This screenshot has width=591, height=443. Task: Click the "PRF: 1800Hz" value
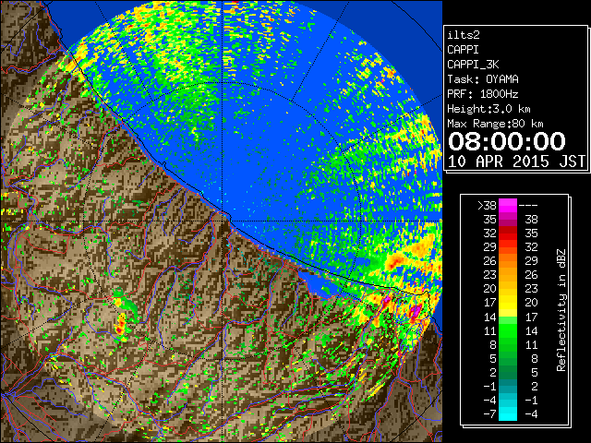coord(482,94)
